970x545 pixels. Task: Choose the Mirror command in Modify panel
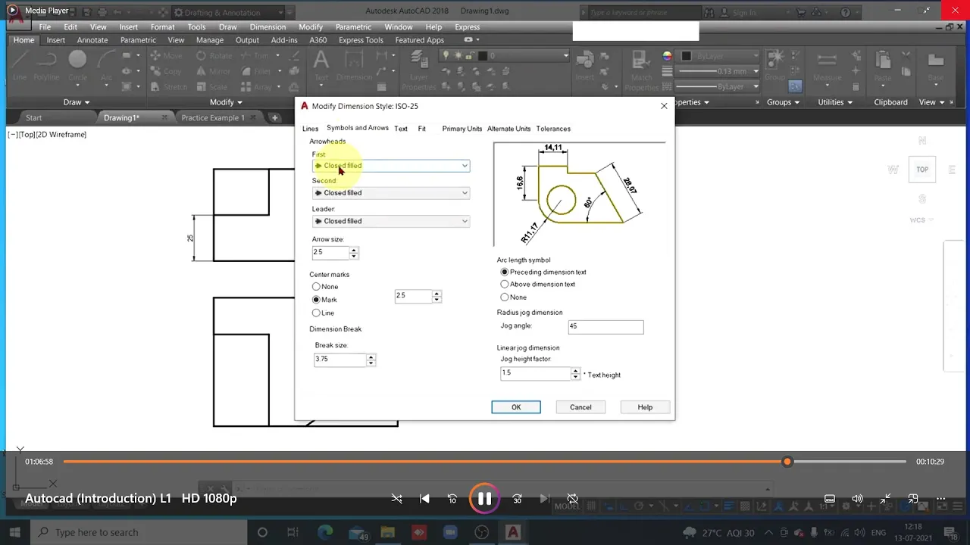point(213,71)
